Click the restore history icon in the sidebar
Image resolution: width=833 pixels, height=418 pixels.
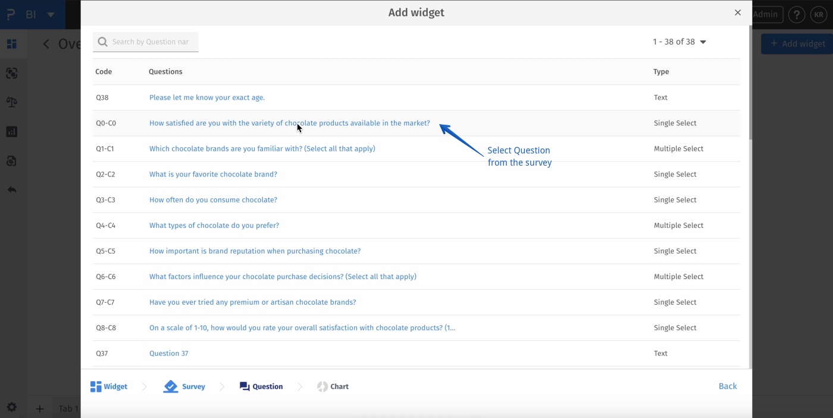point(12,160)
